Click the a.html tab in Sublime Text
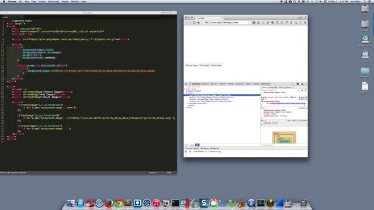 12,17
